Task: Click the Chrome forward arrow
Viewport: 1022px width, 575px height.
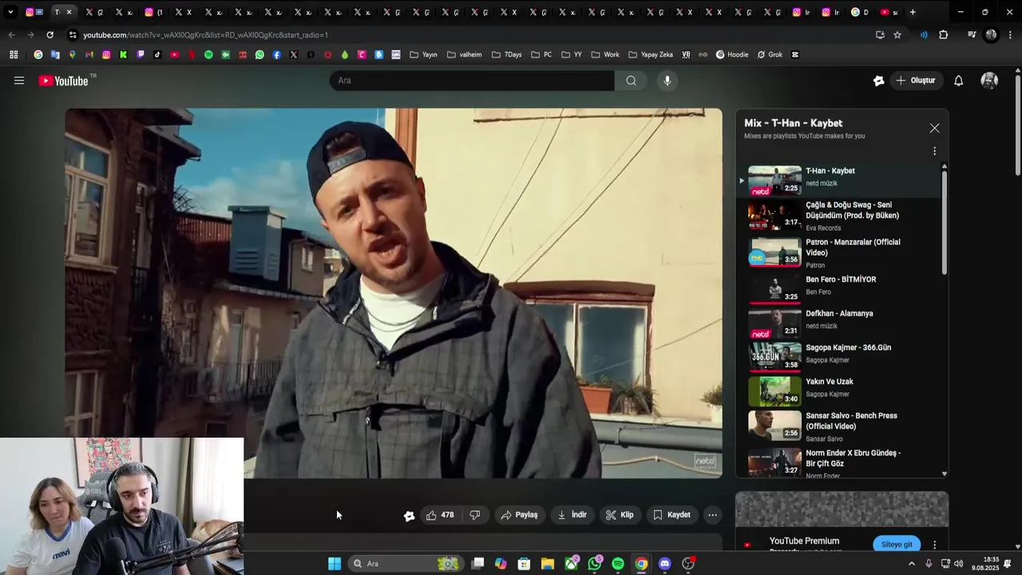Action: click(30, 35)
